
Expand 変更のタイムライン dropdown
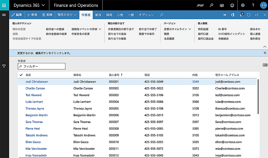(178, 29)
